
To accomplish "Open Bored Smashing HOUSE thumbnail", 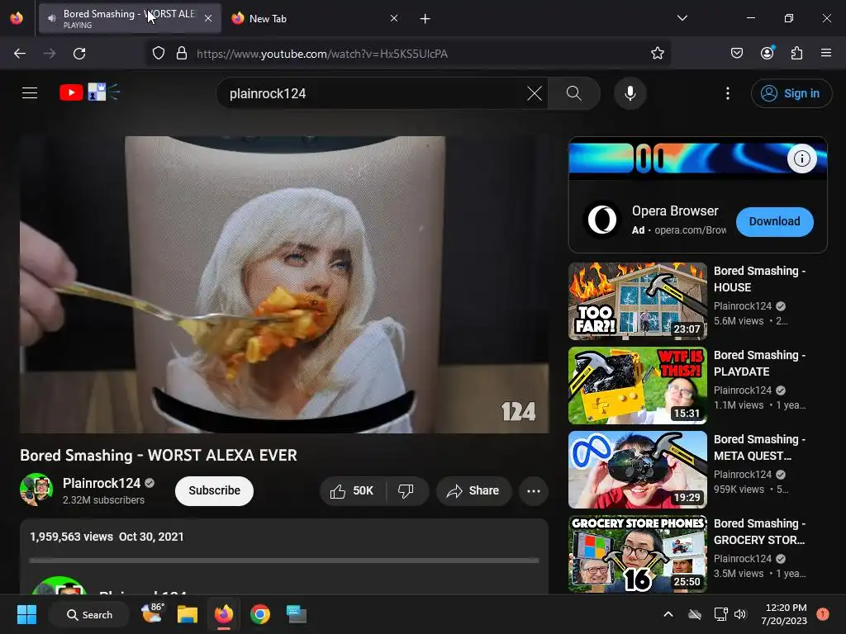I will coord(638,301).
